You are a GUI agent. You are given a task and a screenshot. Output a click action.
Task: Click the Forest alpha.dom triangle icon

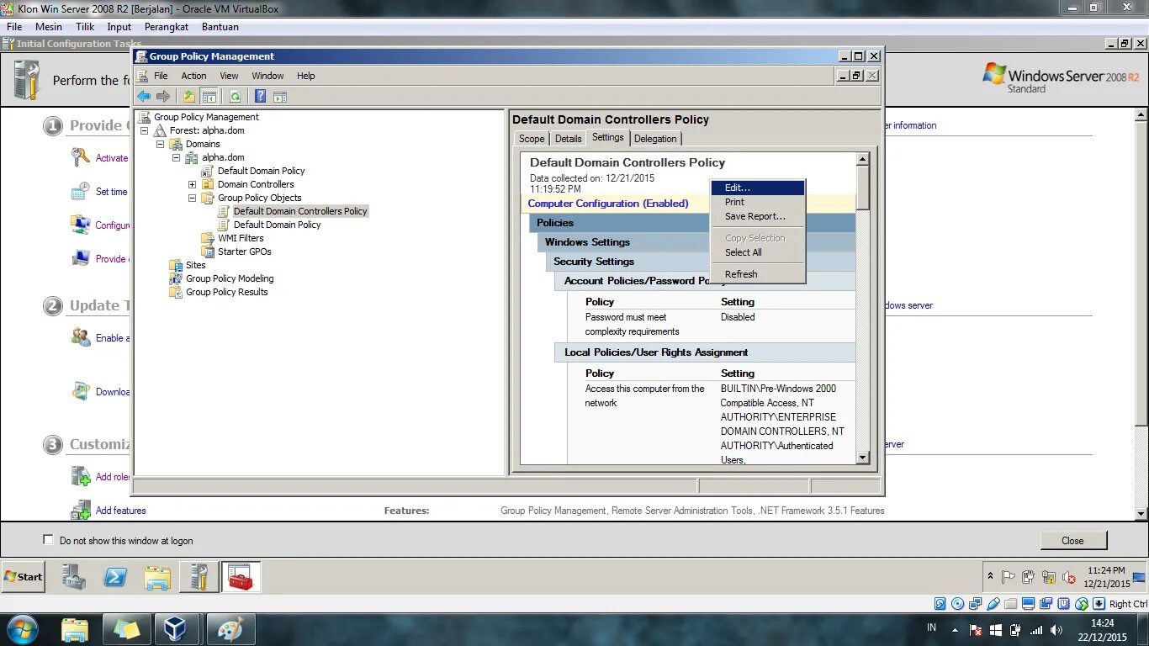tap(160, 130)
